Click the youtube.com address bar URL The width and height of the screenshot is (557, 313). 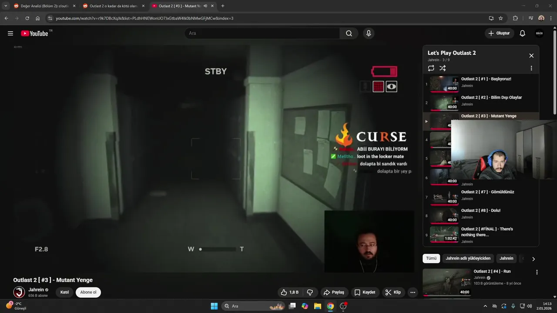tap(144, 18)
